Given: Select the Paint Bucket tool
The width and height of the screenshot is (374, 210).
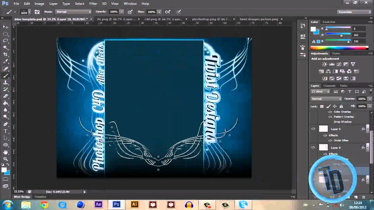Looking at the screenshot, I should [6, 103].
